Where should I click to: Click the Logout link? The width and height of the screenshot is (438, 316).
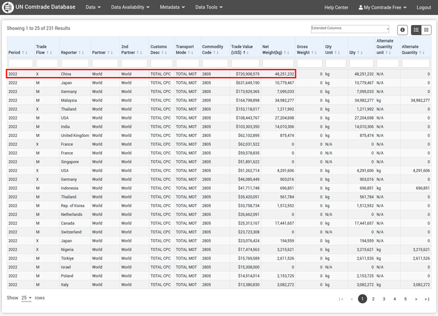(424, 8)
